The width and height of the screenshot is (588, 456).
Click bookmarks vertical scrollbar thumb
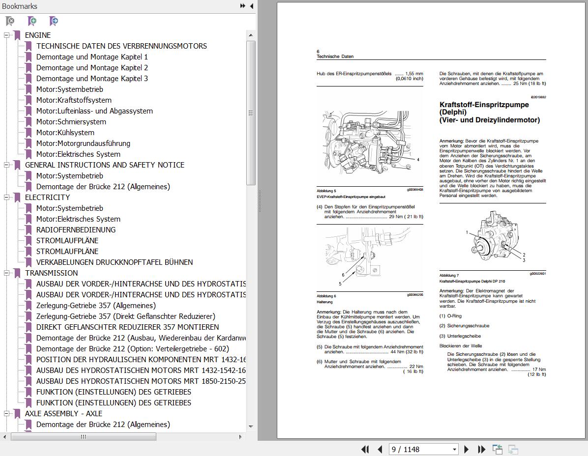pyautogui.click(x=251, y=113)
